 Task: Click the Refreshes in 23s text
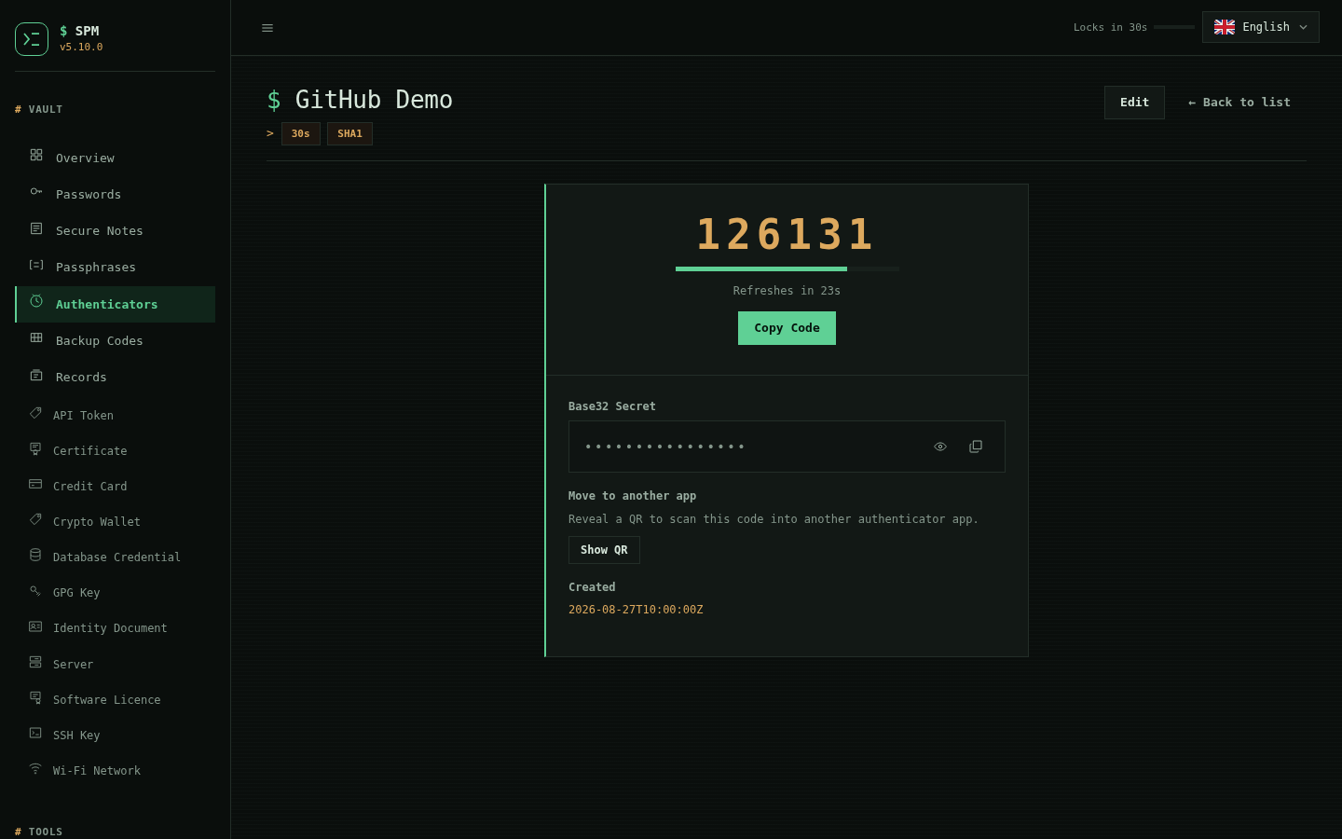pos(787,291)
